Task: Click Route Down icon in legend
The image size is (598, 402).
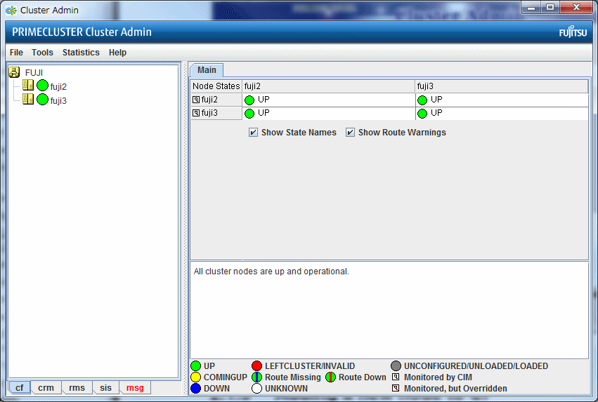Action: (x=330, y=377)
